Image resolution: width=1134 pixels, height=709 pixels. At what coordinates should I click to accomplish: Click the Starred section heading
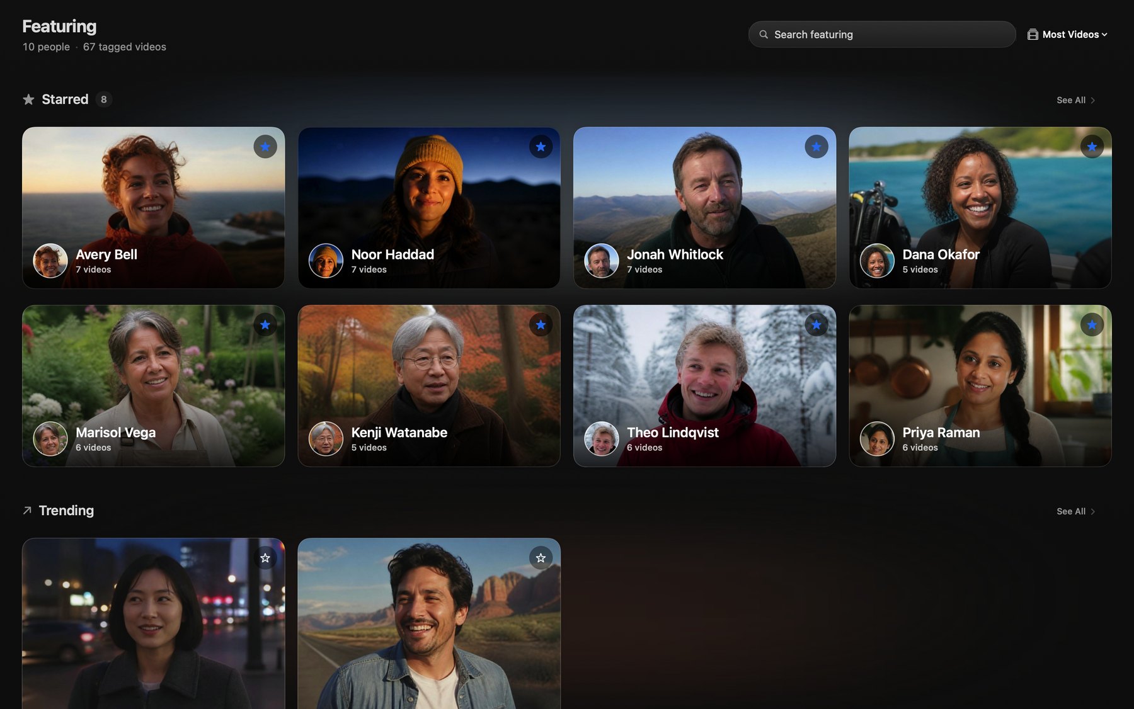[65, 99]
